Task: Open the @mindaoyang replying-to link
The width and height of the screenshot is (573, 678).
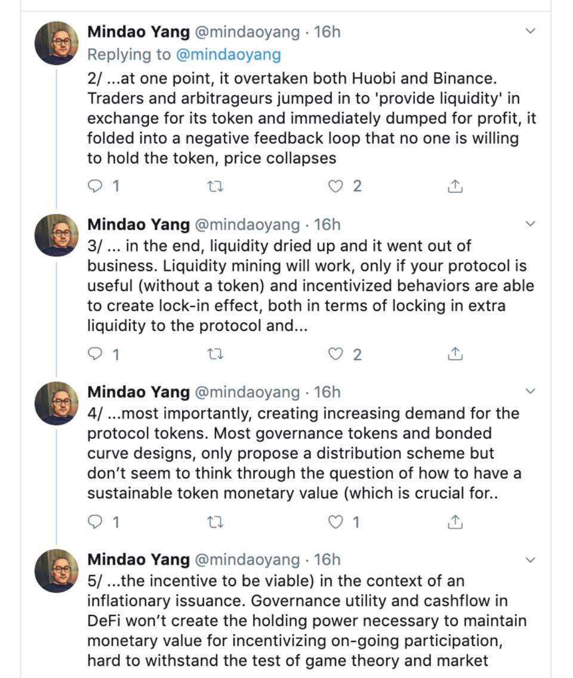Action: pos(229,55)
